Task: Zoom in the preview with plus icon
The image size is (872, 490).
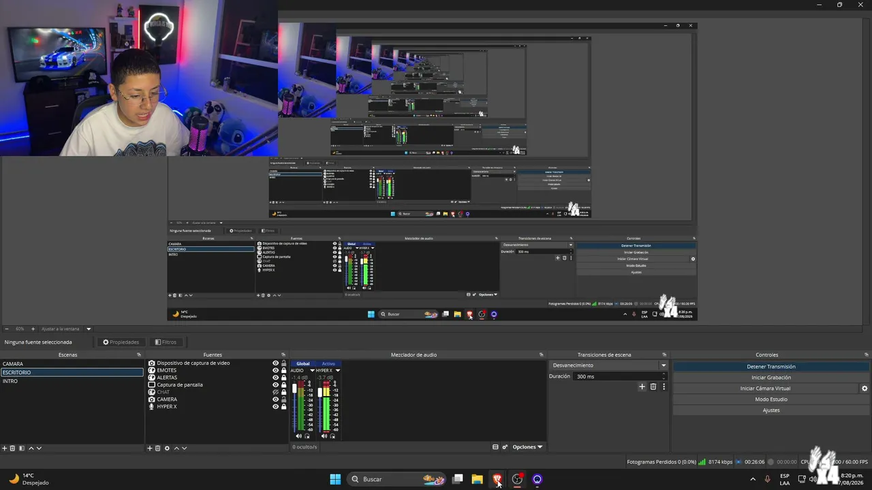Action: pyautogui.click(x=33, y=329)
